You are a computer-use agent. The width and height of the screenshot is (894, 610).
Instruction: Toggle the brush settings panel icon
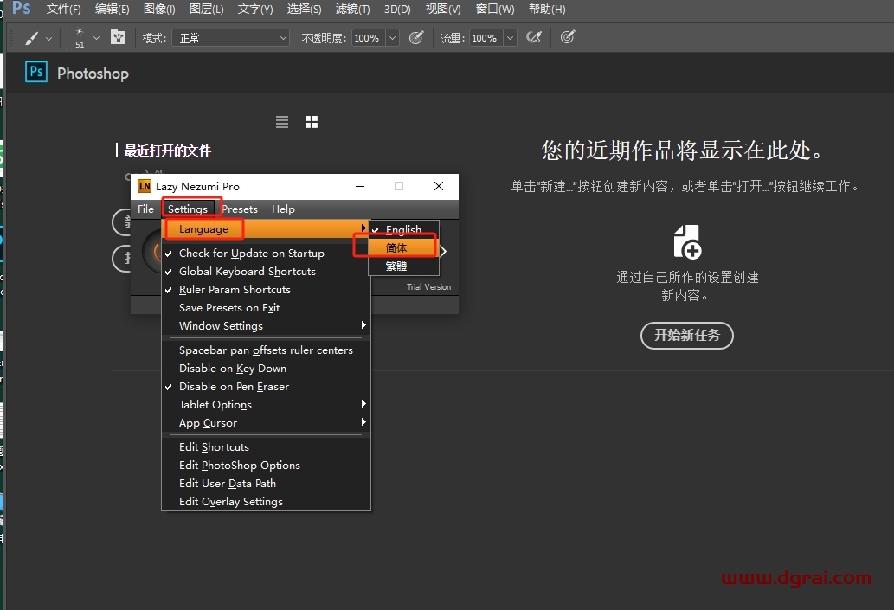tap(118, 37)
